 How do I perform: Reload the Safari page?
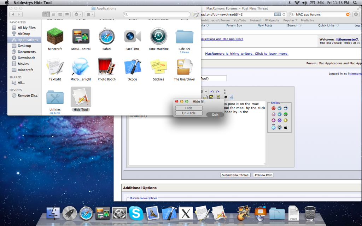[x=284, y=14]
